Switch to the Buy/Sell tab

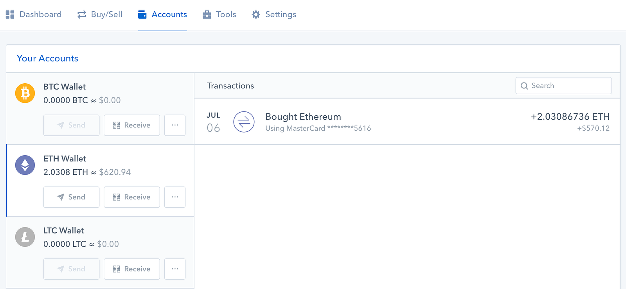[x=100, y=14]
